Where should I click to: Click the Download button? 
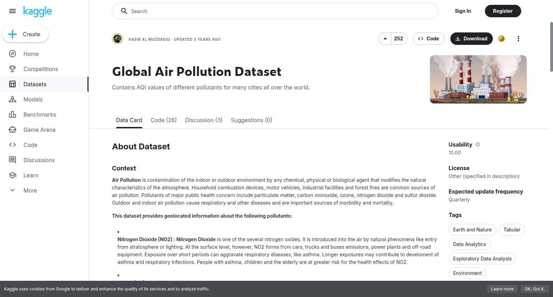pyautogui.click(x=471, y=39)
